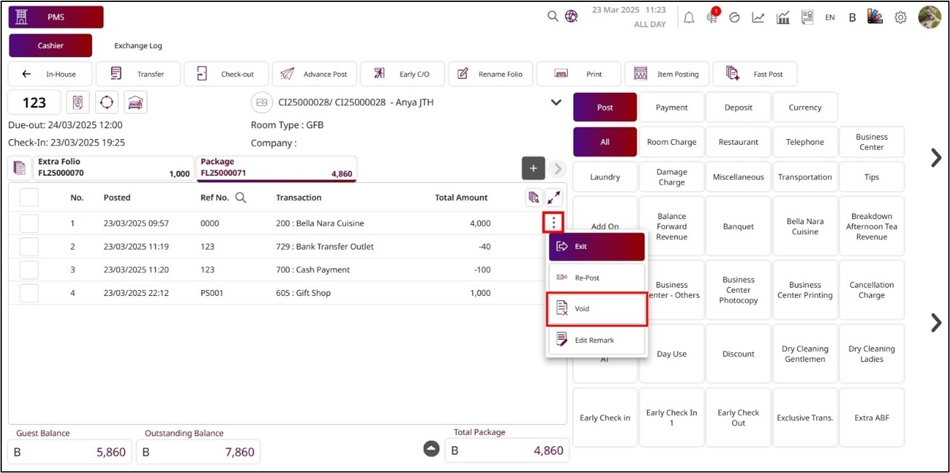This screenshot has height=473, width=950.
Task: Show next transaction categories with upper right arrow
Action: coord(935,157)
